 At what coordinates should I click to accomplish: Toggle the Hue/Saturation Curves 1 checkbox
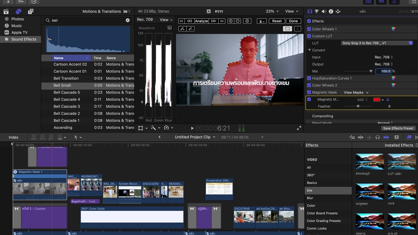point(309,78)
